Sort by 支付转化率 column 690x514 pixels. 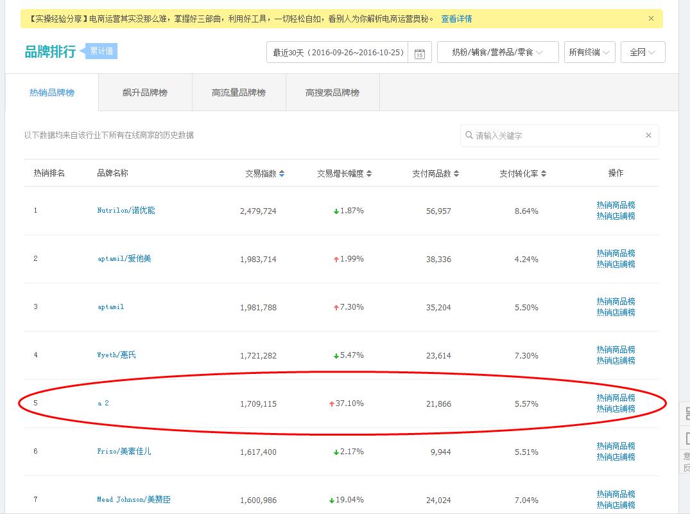(x=522, y=173)
